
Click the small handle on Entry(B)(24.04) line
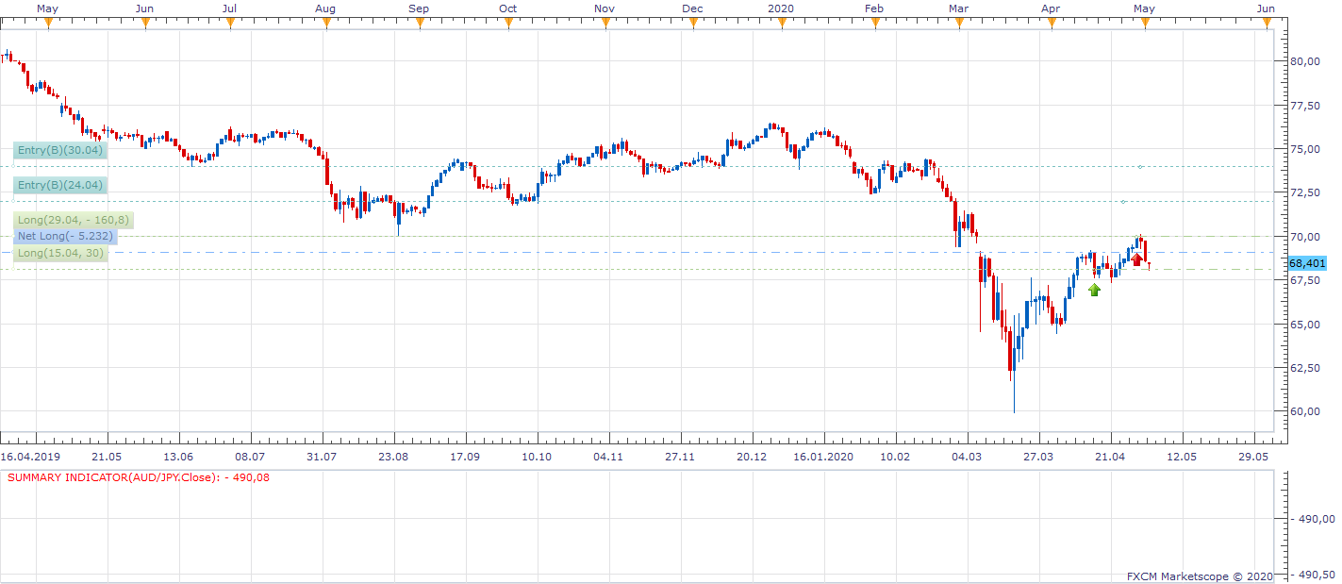(x=1123, y=201)
